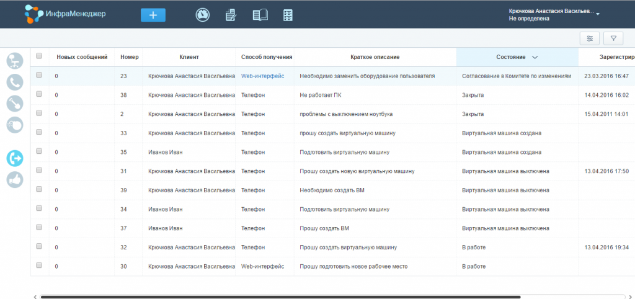Screen dimensions: 635x299
Task: Select Прошу создать новую виртуальную машину
Action: pos(357,171)
